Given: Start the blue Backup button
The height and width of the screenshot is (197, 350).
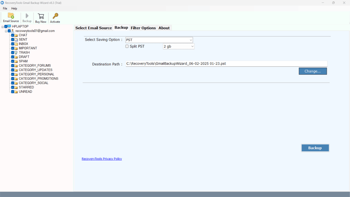Looking at the screenshot, I should [315, 148].
